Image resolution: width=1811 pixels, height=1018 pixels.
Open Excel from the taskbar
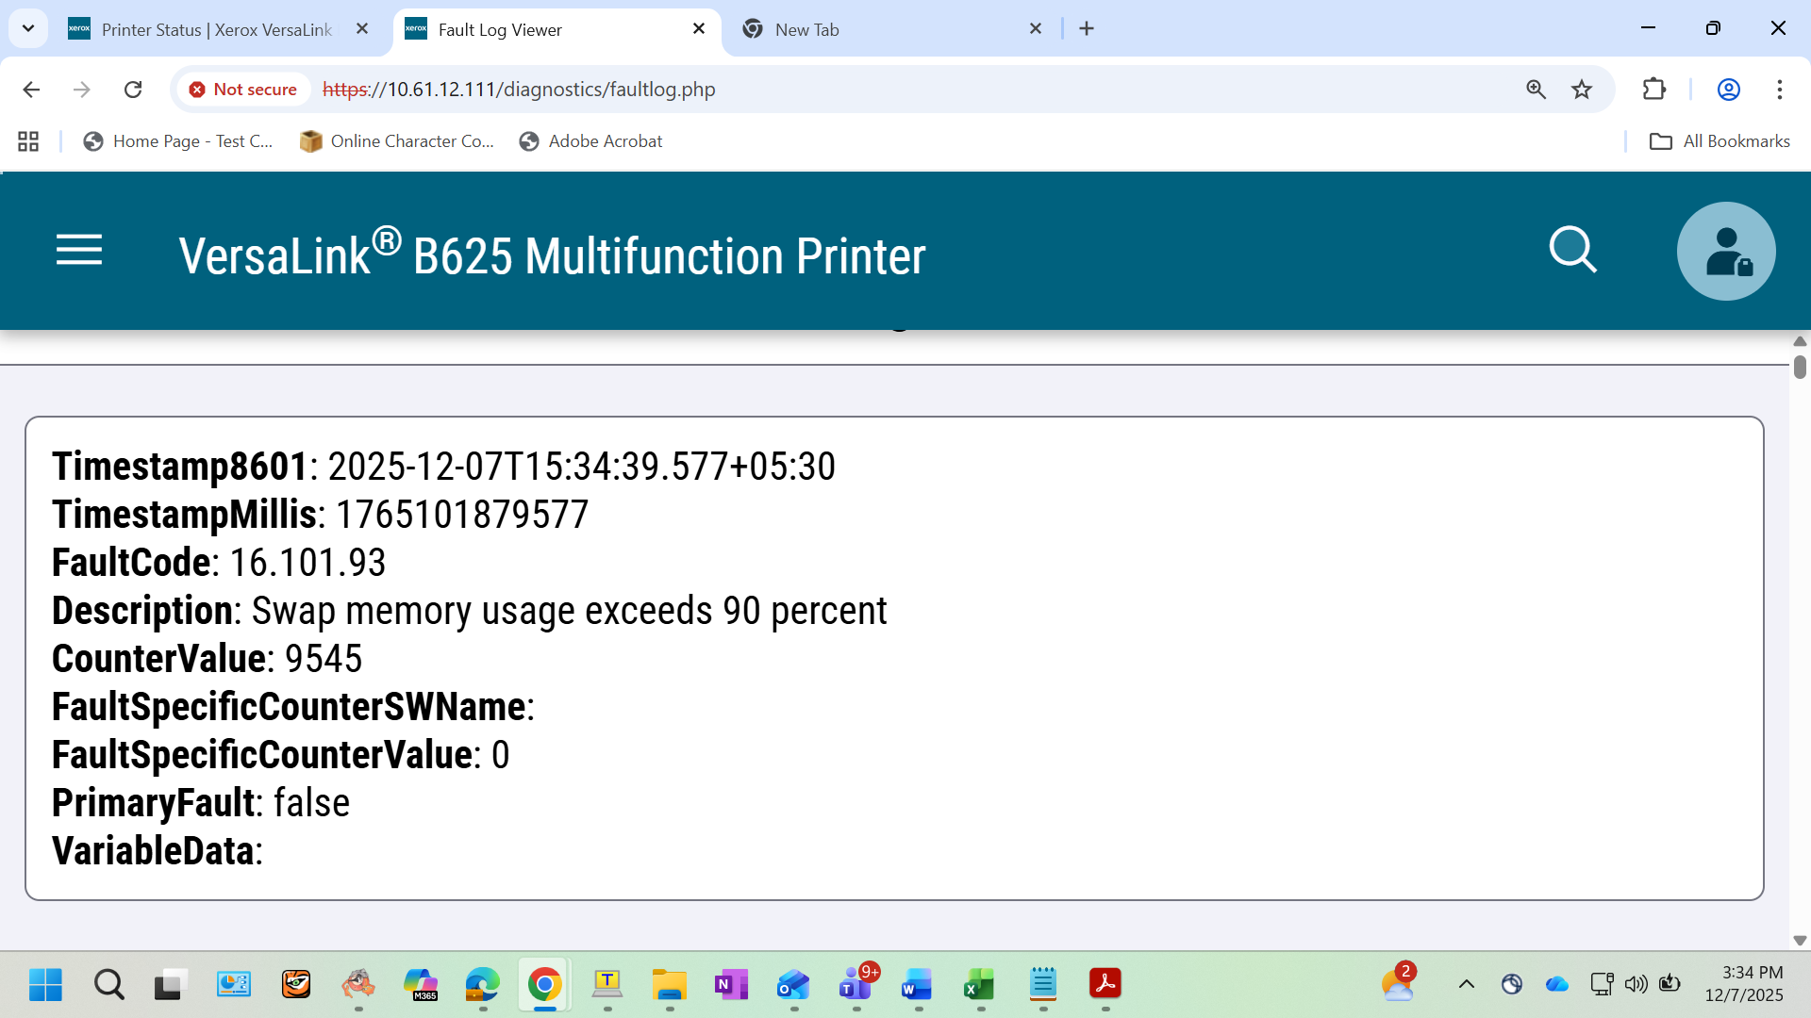[x=980, y=984]
